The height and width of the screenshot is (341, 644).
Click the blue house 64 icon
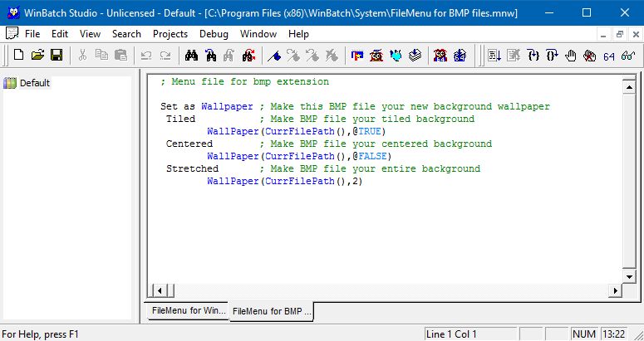tap(460, 55)
